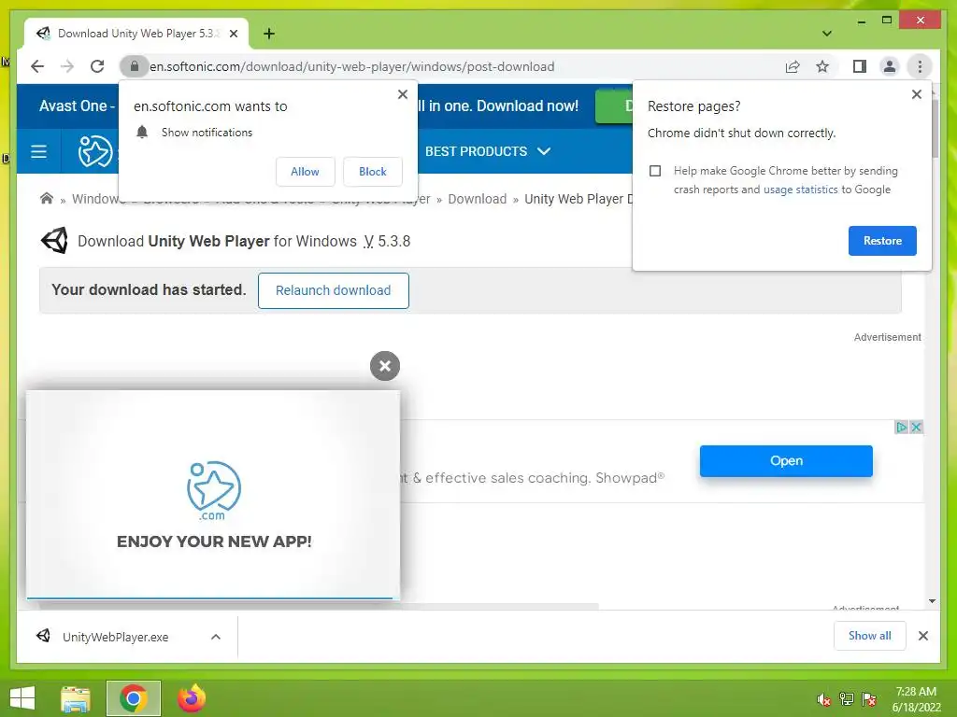Click the Avast One banner text

pyautogui.click(x=77, y=106)
